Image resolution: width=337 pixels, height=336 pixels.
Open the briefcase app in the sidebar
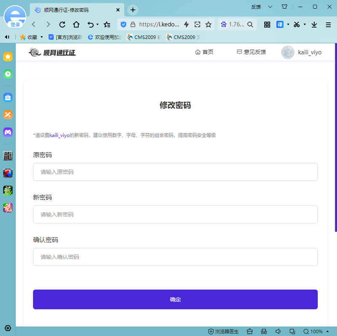click(8, 98)
